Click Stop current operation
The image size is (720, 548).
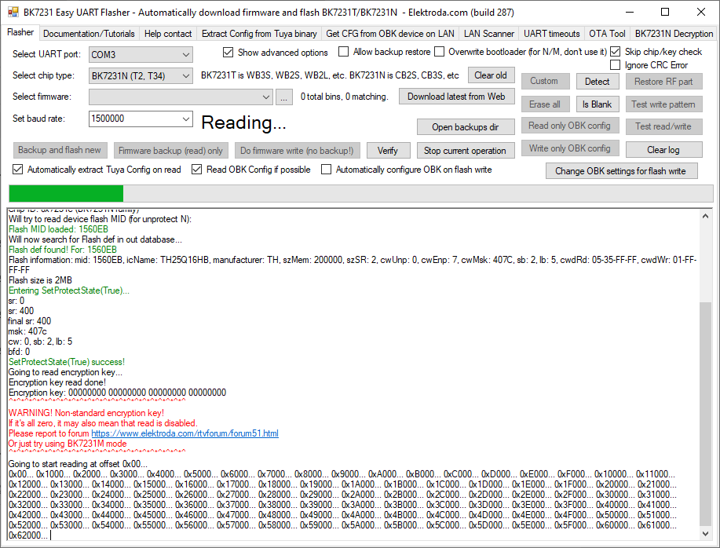click(465, 151)
